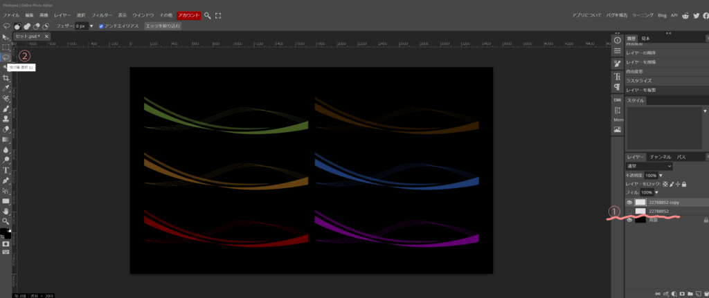Image resolution: width=709 pixels, height=298 pixels.
Task: Select the Hand tool
Action: [x=6, y=211]
